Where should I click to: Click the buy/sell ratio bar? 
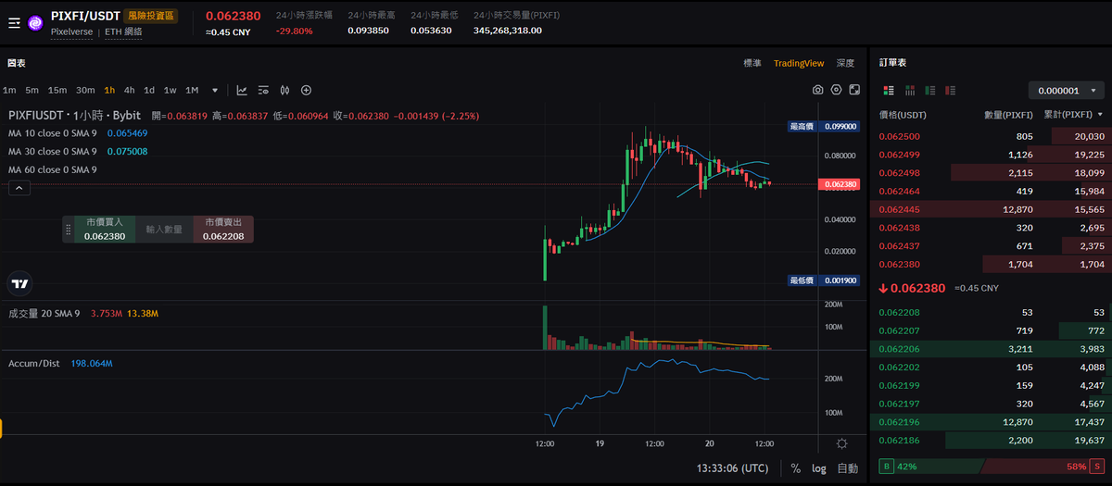(991, 467)
